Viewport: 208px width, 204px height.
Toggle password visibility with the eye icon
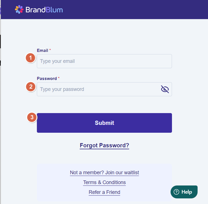coord(165,89)
